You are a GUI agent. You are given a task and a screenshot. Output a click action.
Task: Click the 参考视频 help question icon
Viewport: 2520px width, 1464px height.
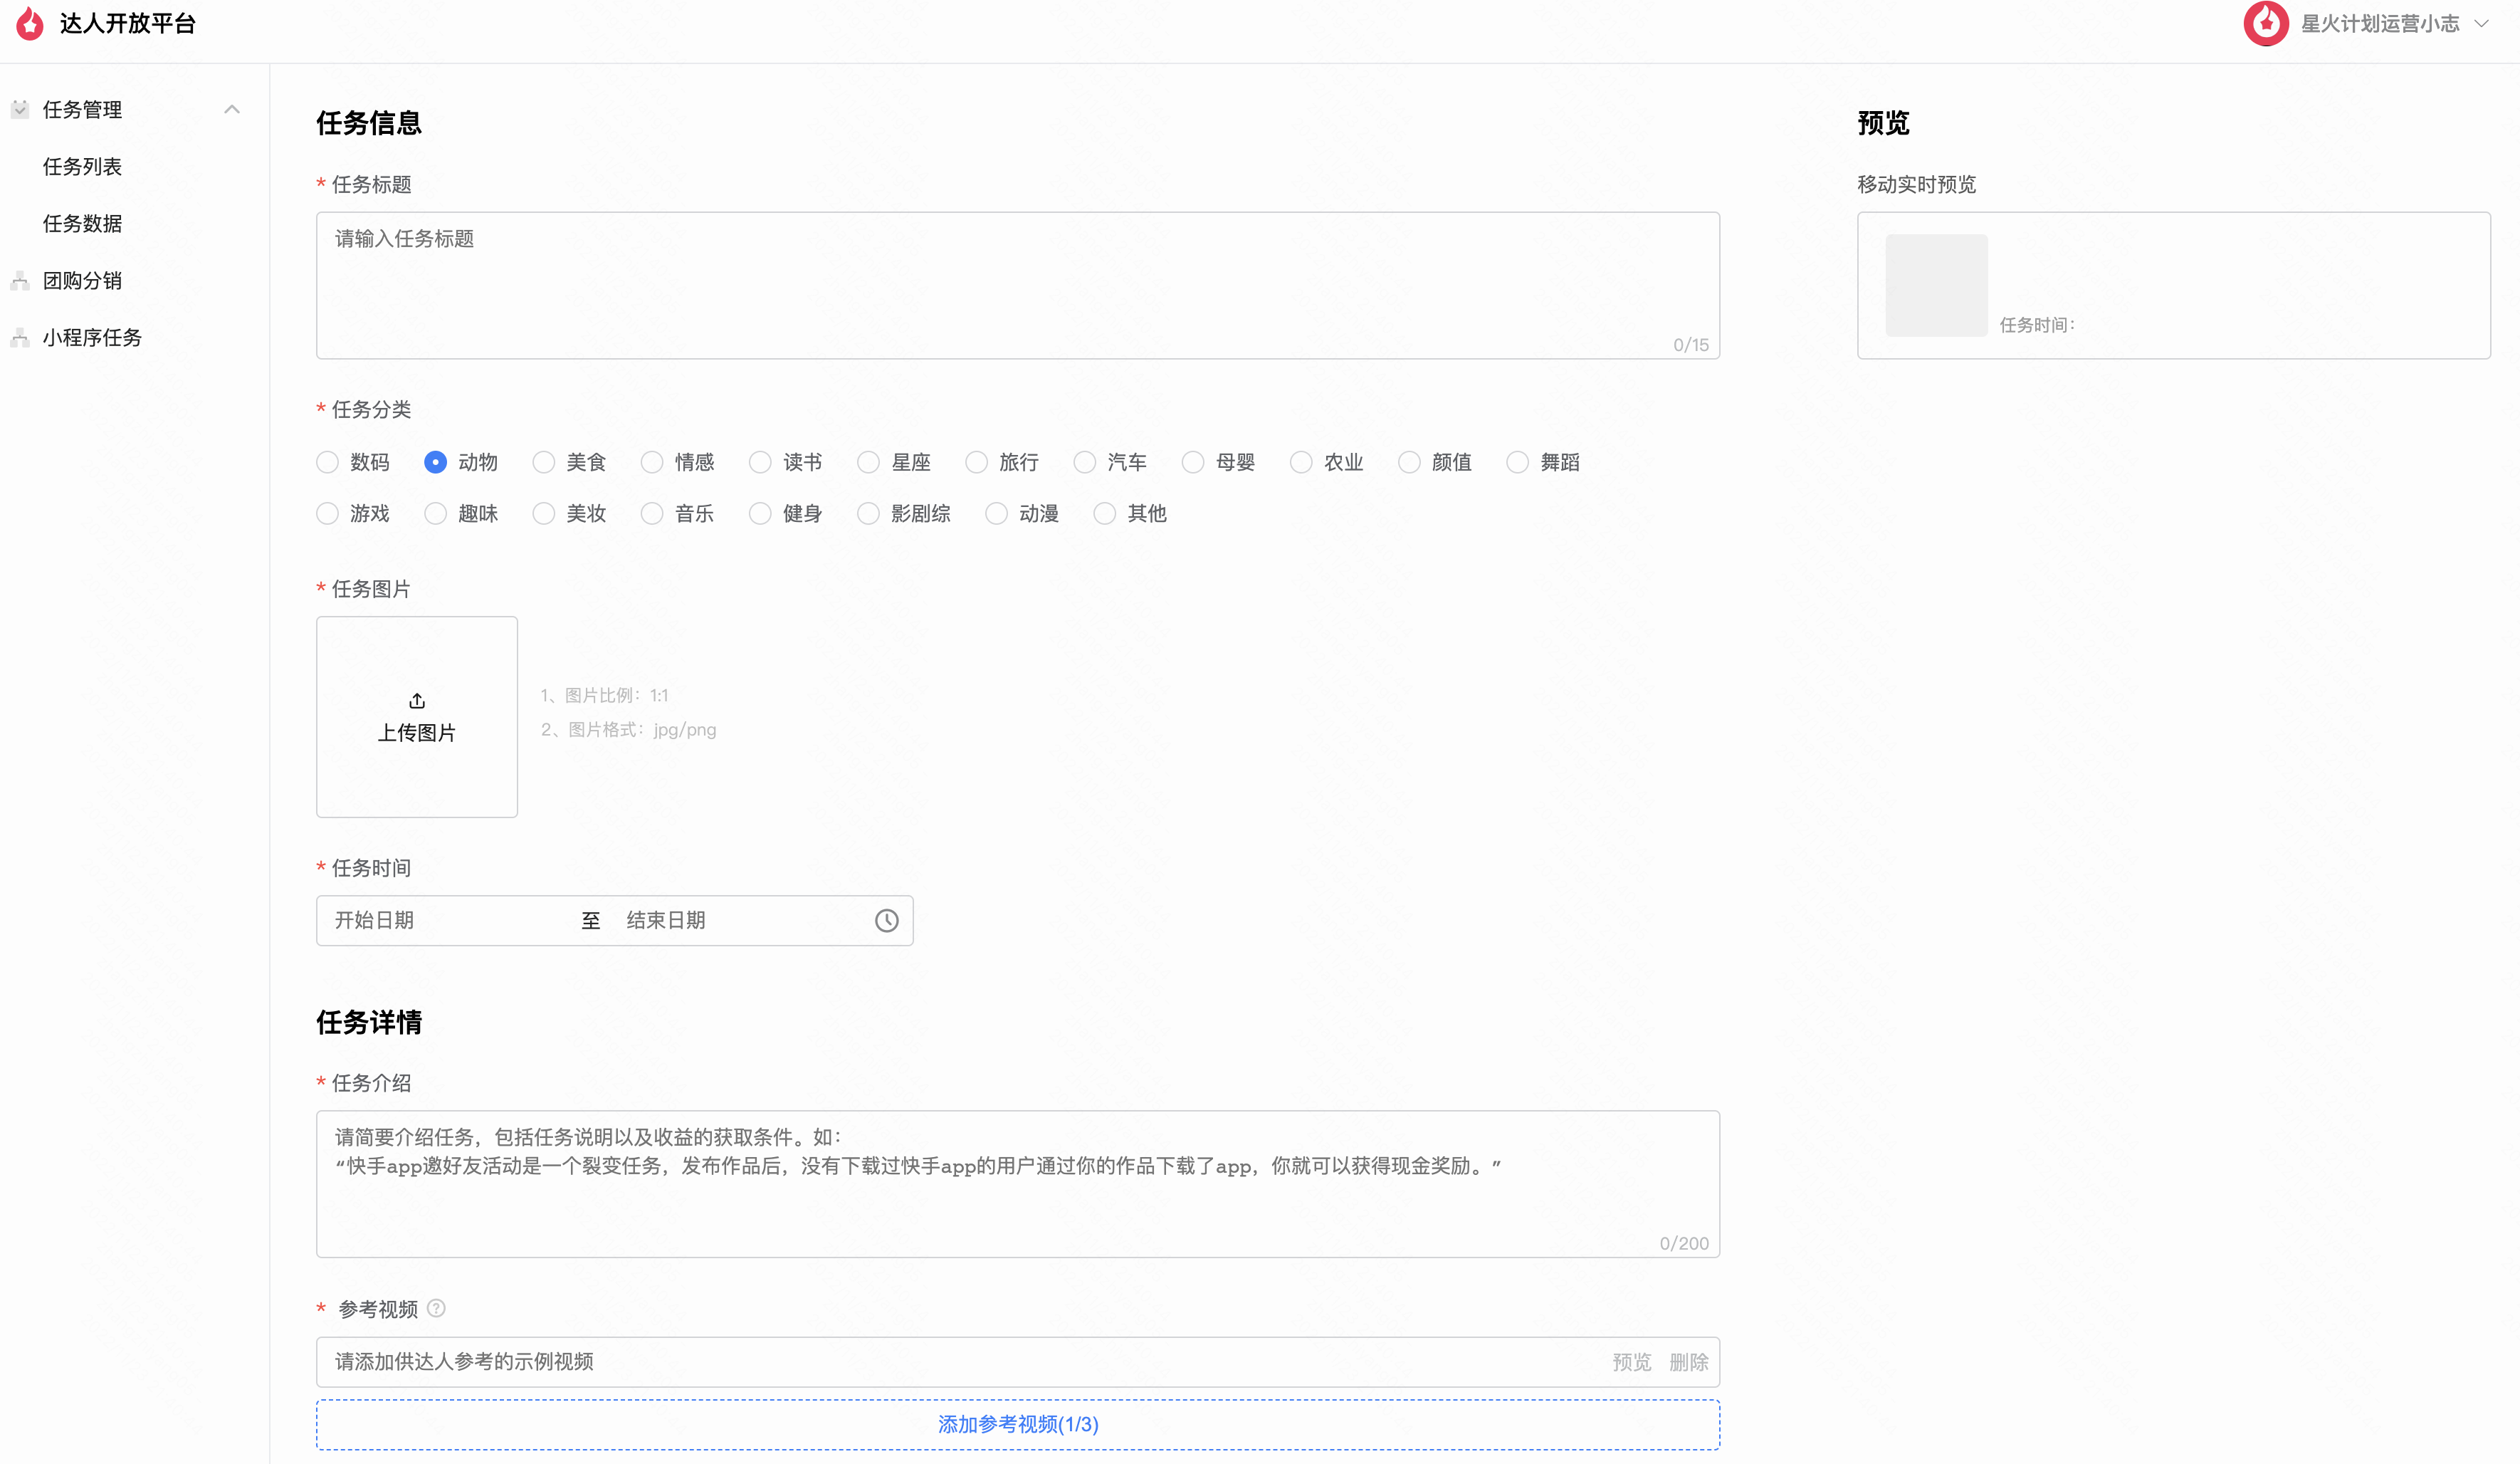pos(436,1308)
